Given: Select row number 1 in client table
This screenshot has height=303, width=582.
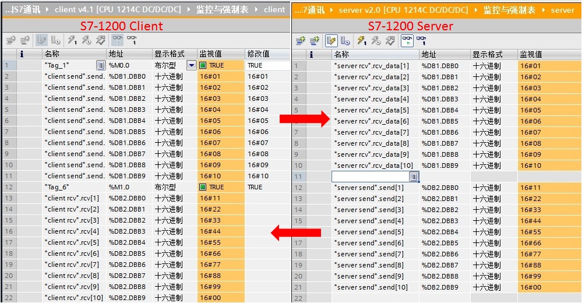Looking at the screenshot, I should click(9, 65).
